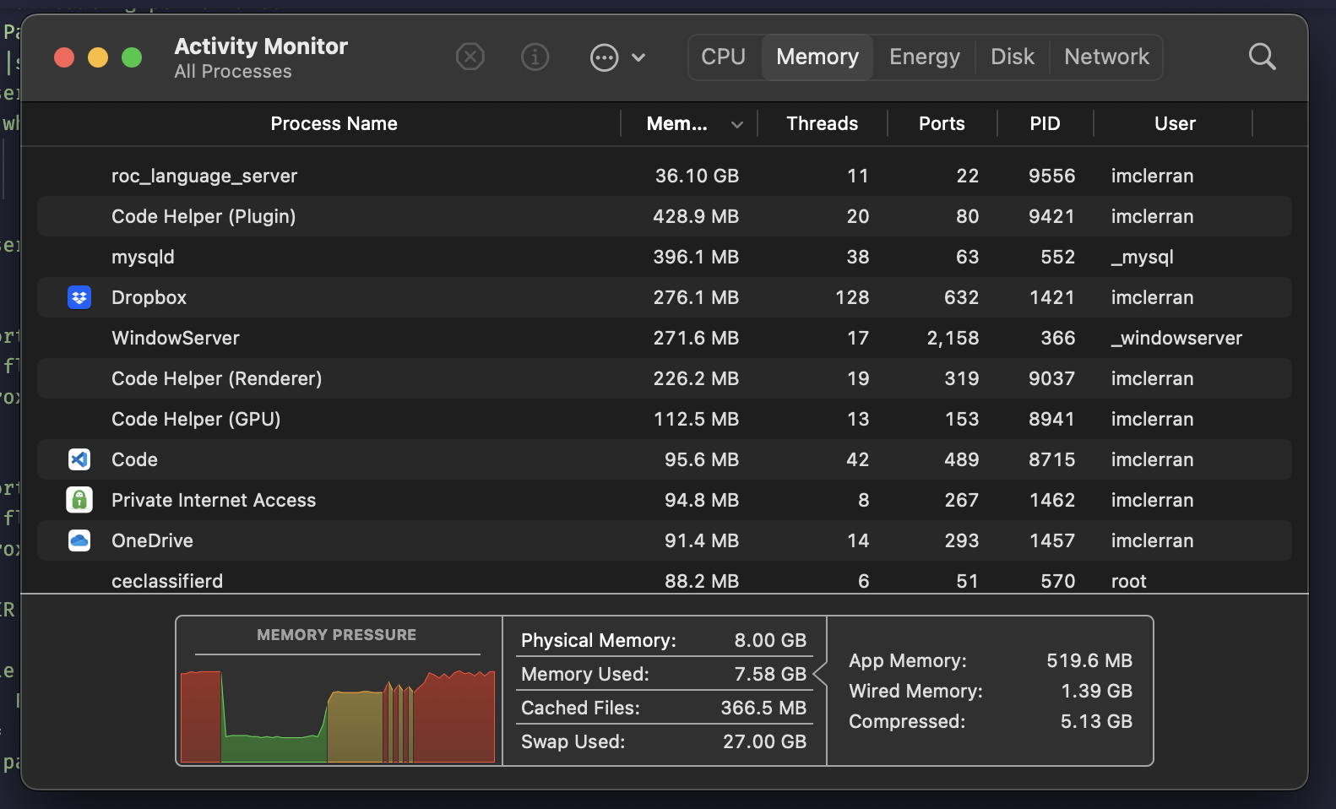This screenshot has width=1336, height=809.
Task: Toggle the memory column sort arrow
Action: click(737, 125)
